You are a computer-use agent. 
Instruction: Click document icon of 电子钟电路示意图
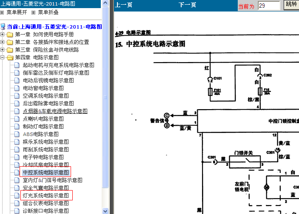pyautogui.click(x=17, y=157)
